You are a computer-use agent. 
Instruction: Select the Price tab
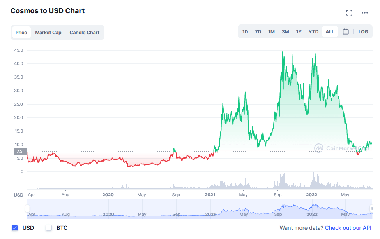click(21, 33)
